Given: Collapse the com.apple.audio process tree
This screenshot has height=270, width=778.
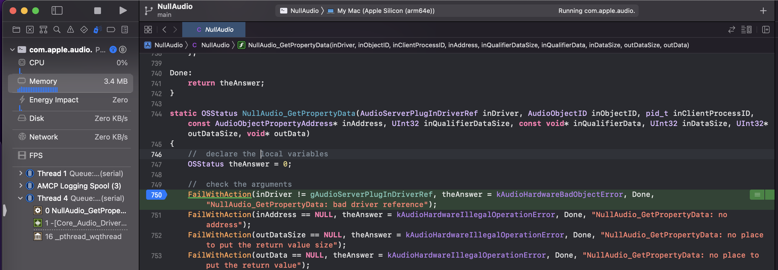Looking at the screenshot, I should click(x=12, y=50).
